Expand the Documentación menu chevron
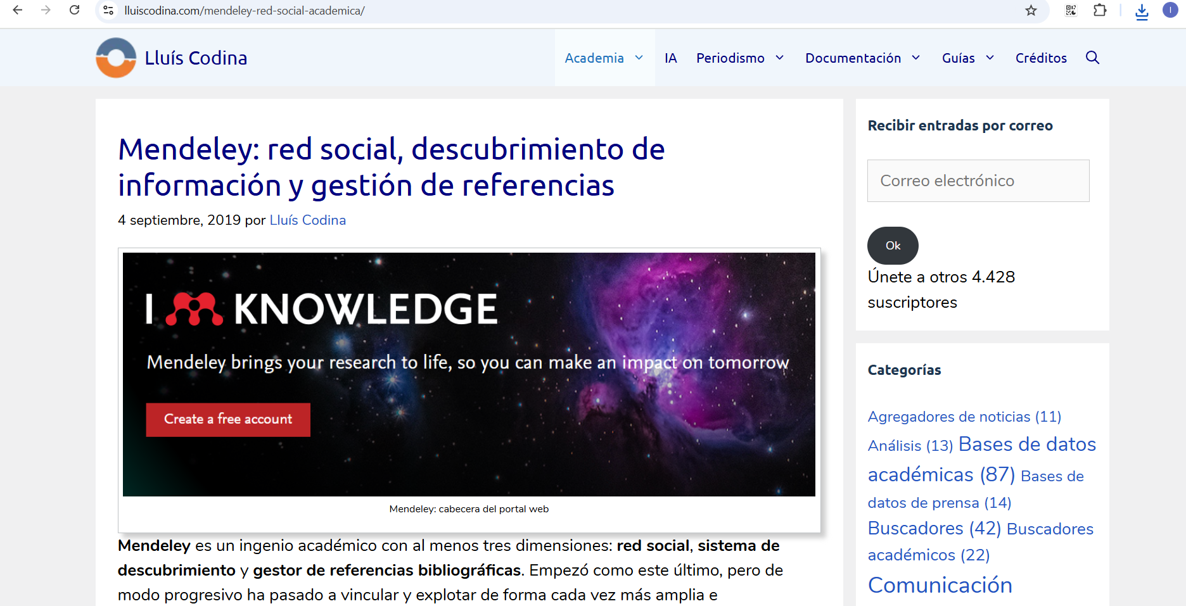The image size is (1186, 606). [916, 58]
